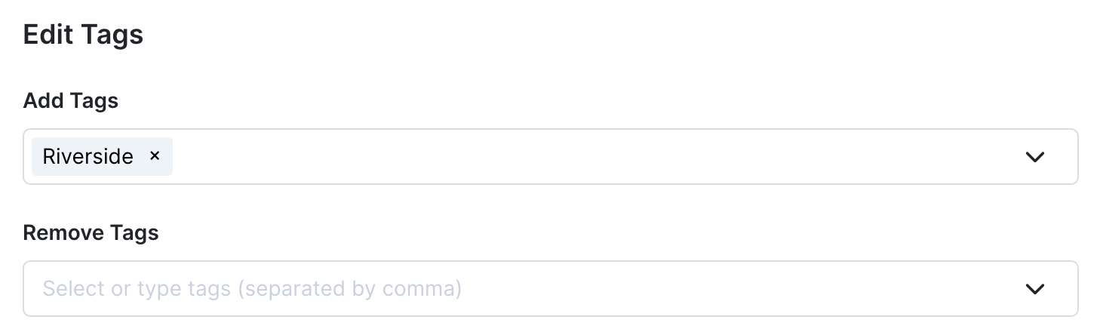Show options in the Add Tags combo box
1103x335 pixels.
1034,157
